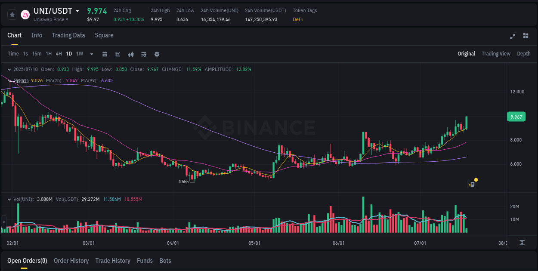Open the calendar date range picker
Viewport: 538px width, 271px height.
tap(105, 54)
